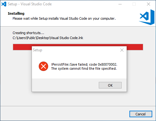Click the Setup title of the error dialog
This screenshot has width=156, height=121.
coord(38,50)
